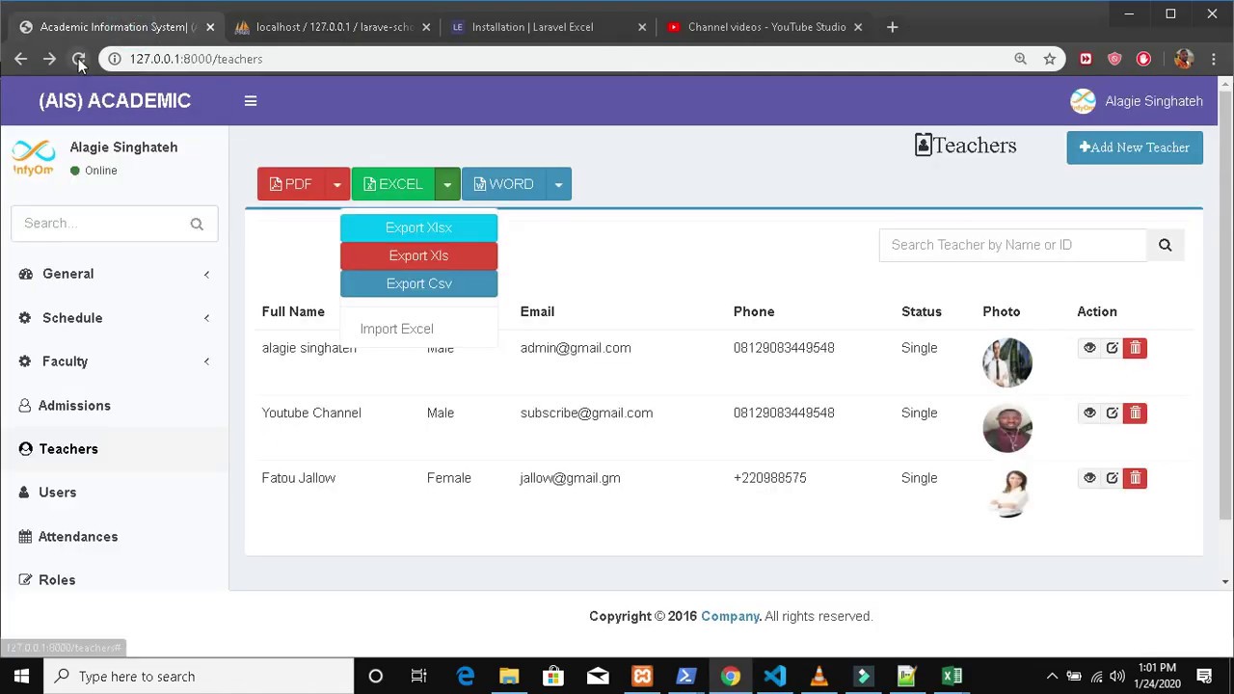Click email subscribe@gmail.com cell
Image resolution: width=1234 pixels, height=694 pixels.
pyautogui.click(x=586, y=413)
